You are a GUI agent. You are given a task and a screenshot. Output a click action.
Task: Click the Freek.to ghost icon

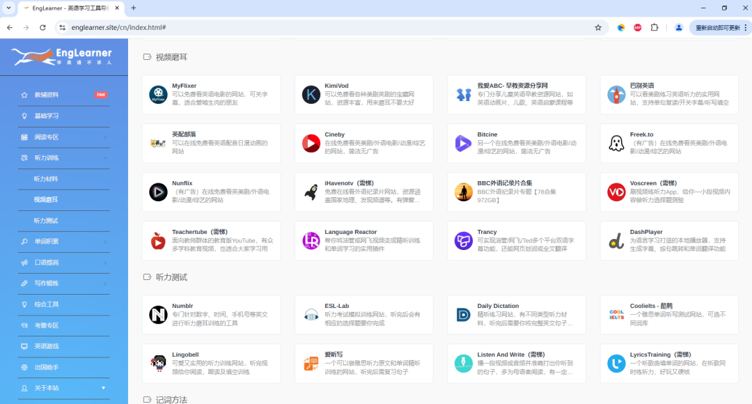(616, 143)
